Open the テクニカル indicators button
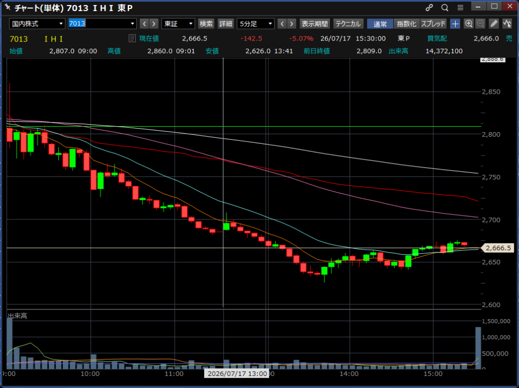519x388 pixels. [x=348, y=24]
